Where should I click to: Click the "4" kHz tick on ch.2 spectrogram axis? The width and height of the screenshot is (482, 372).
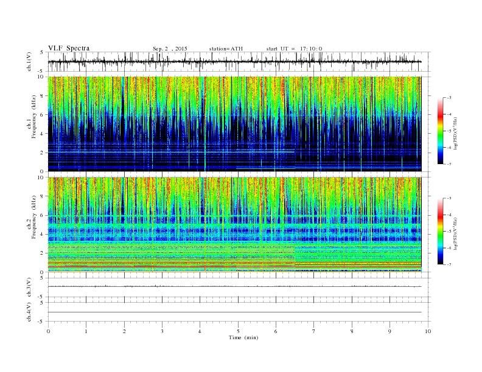(42, 234)
